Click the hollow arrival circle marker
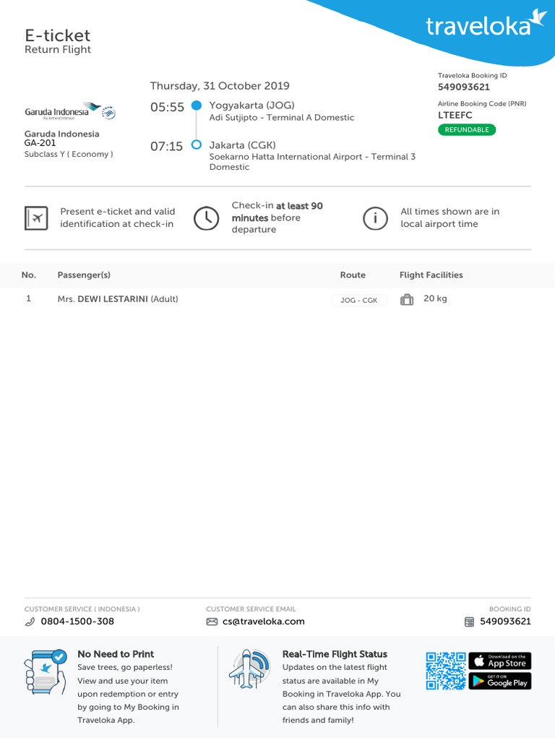 (x=197, y=145)
